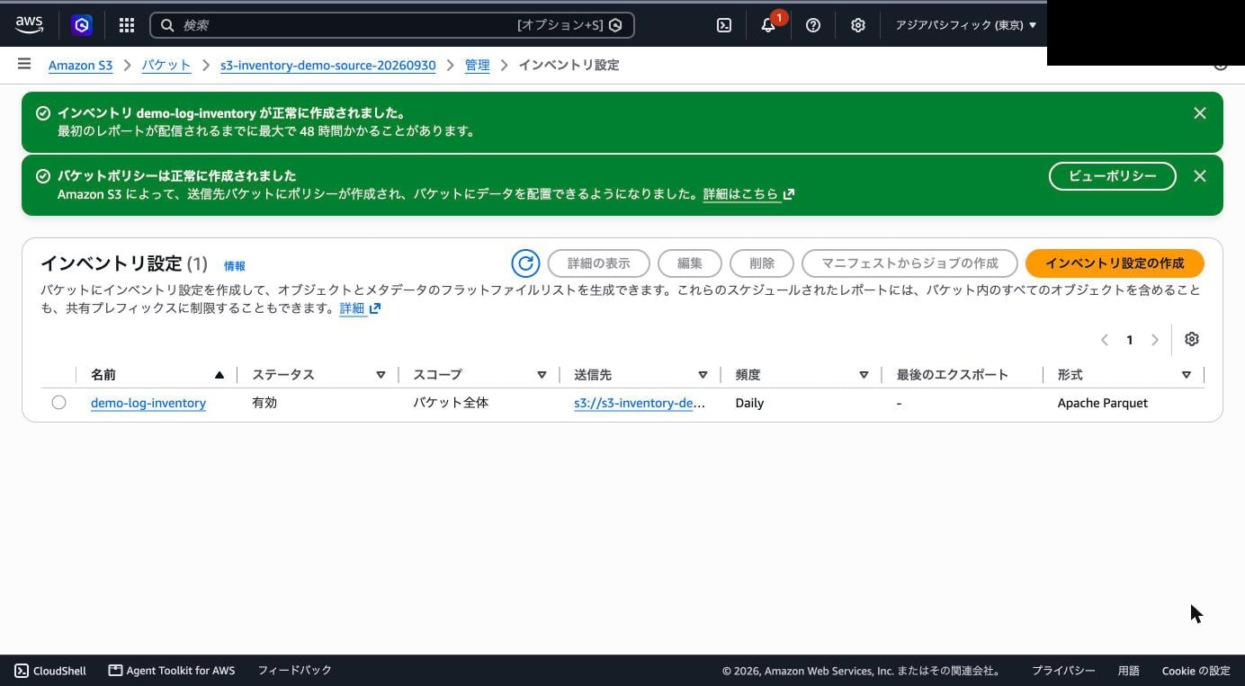Open console settings gear in top bar

pyautogui.click(x=858, y=25)
